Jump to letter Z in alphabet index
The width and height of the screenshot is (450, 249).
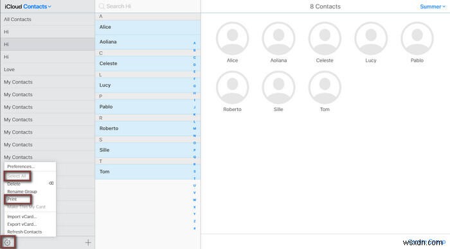point(195,221)
